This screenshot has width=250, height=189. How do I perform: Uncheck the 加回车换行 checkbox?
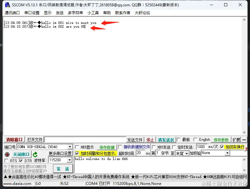click(x=222, y=147)
